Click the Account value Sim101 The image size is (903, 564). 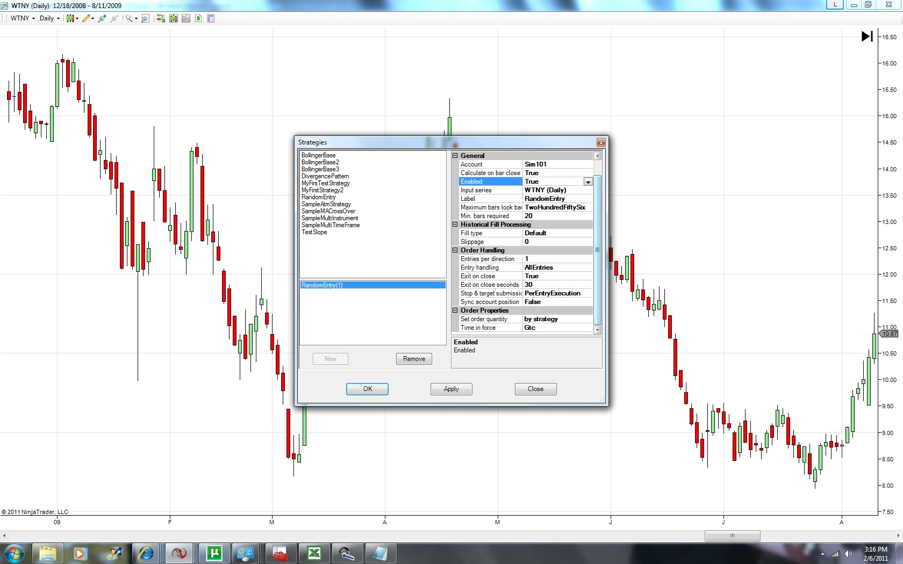558,164
